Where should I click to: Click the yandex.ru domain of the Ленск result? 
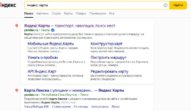coord(31,95)
